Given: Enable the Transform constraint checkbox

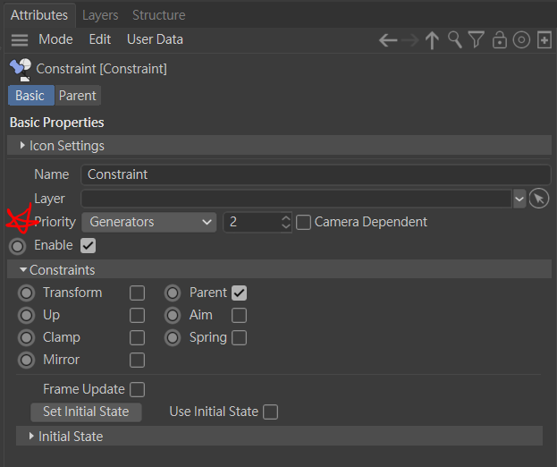Looking at the screenshot, I should [137, 293].
